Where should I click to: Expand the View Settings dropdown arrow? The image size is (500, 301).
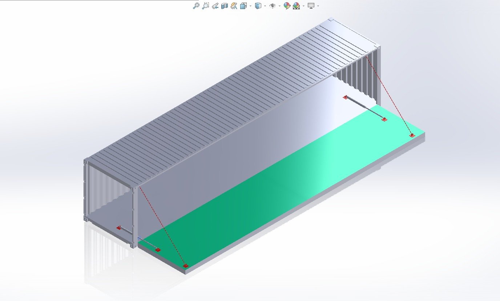318,6
